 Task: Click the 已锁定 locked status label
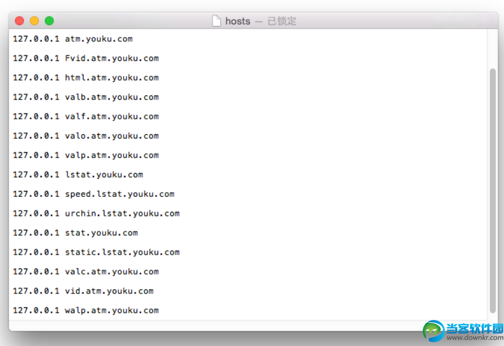pyautogui.click(x=282, y=21)
